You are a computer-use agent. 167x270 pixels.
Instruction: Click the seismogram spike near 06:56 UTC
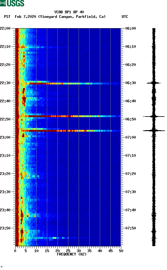154,131
